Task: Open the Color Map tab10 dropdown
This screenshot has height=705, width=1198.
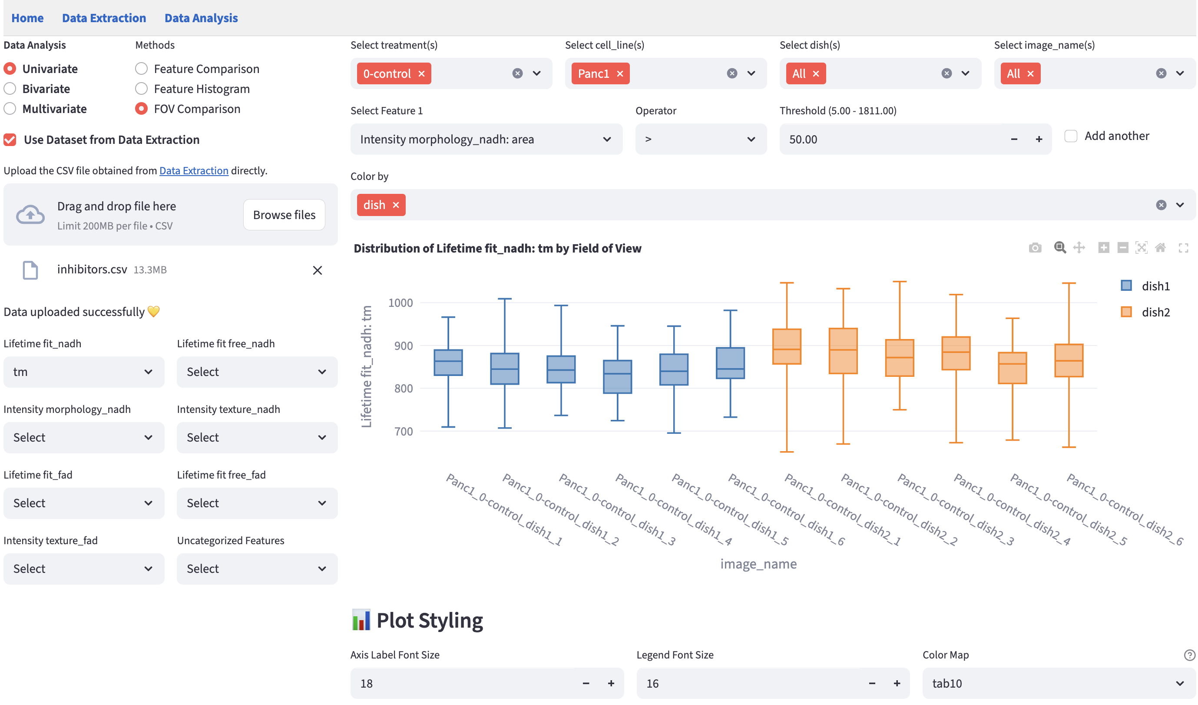Action: 1058,684
